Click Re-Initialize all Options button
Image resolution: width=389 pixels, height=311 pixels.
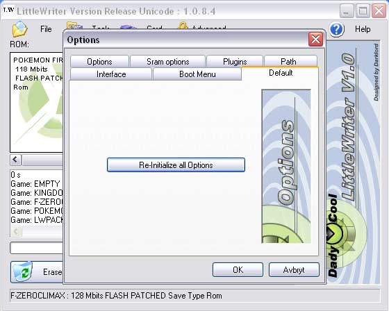pyautogui.click(x=176, y=165)
